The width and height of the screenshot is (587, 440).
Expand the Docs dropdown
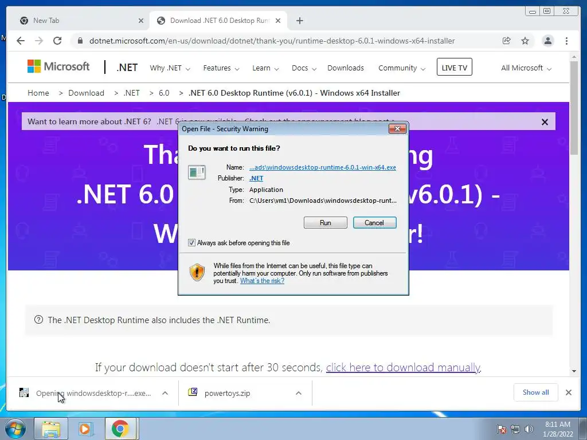pos(304,68)
